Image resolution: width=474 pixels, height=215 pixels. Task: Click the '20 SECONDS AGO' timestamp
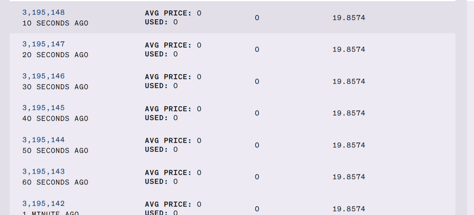pyautogui.click(x=55, y=55)
